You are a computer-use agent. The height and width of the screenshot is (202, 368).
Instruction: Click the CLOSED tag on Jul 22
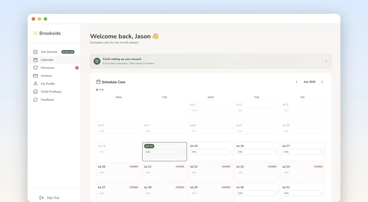[226, 167]
